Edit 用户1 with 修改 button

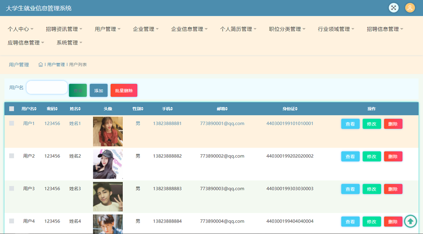coord(372,124)
